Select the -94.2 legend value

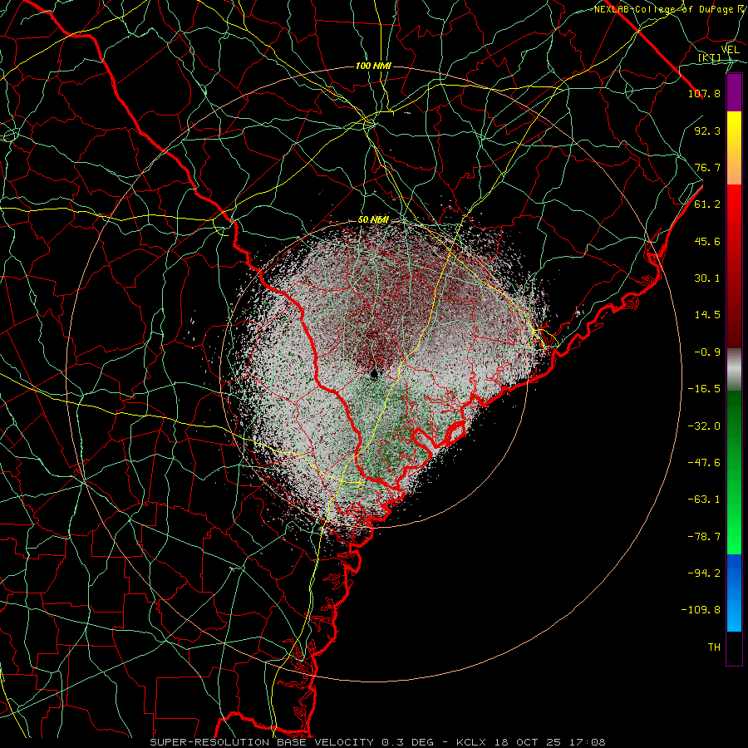704,573
